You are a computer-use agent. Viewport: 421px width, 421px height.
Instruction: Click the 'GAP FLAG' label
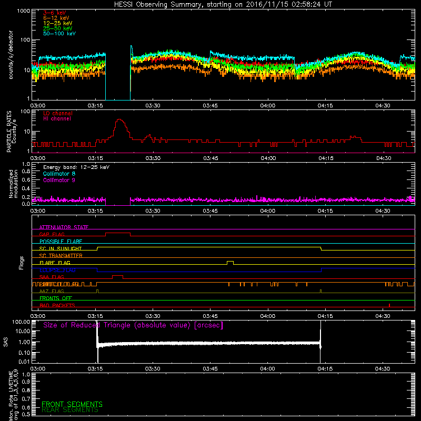click(52, 234)
